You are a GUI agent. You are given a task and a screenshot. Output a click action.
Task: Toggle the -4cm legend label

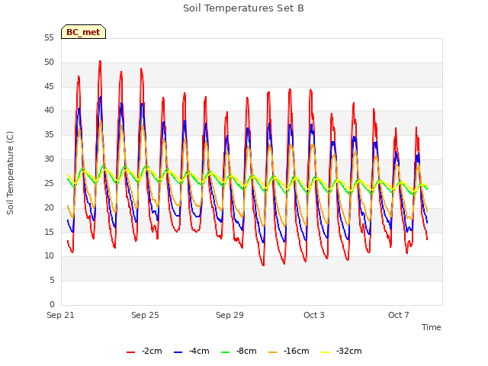199,351
